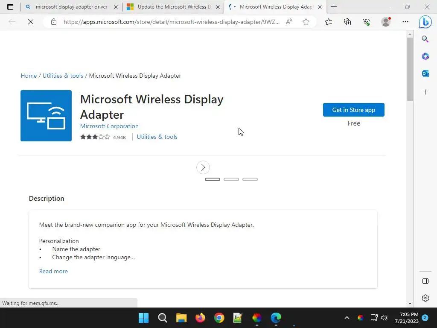Go to Home breadcrumb link

pyautogui.click(x=29, y=76)
